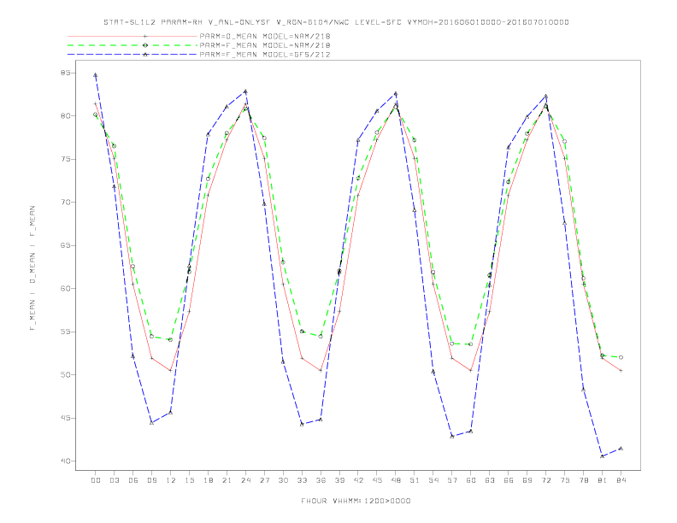Click the x-axis forecast hour label 78
This screenshot has width=677, height=523.
tap(583, 480)
